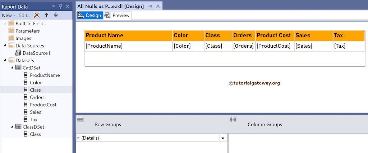Screen dimensions: 368x153
Task: Click the Sales header cell
Action: click(x=313, y=36)
